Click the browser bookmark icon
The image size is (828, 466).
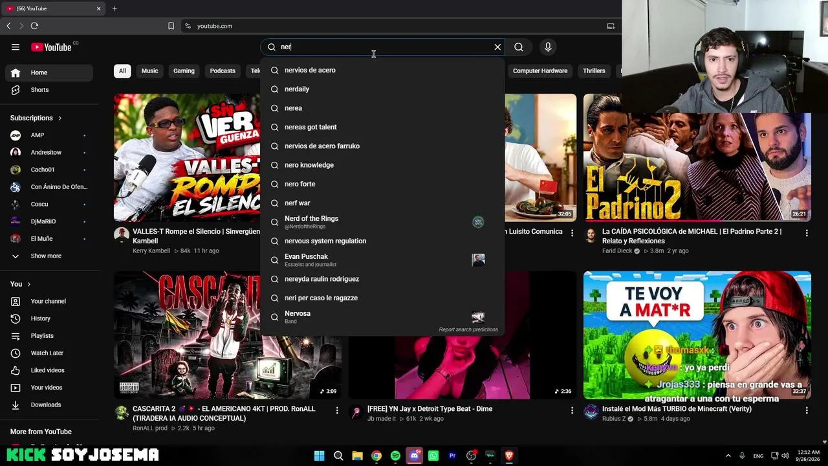pyautogui.click(x=171, y=26)
